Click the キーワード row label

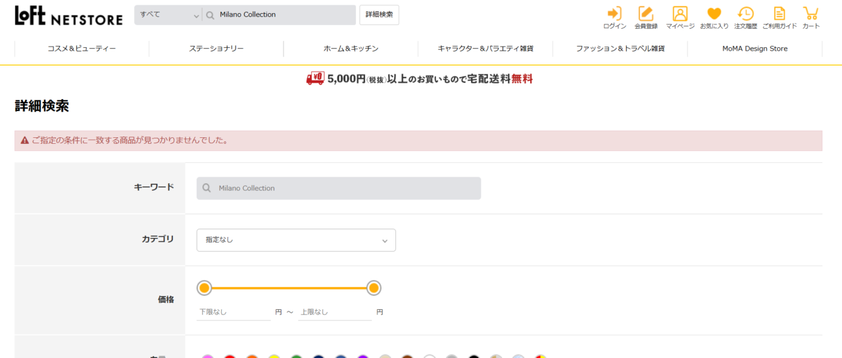(x=154, y=187)
